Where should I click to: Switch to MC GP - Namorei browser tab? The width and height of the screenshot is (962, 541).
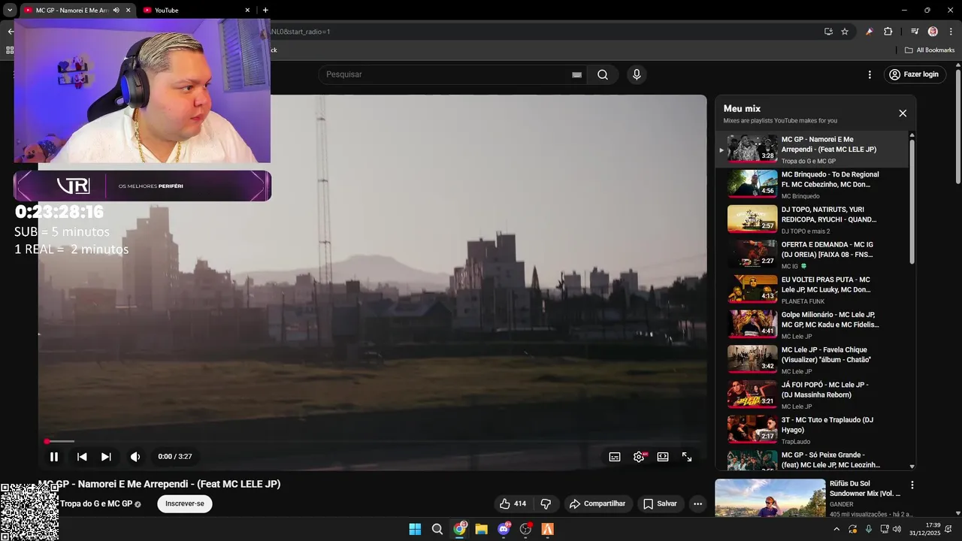(71, 11)
